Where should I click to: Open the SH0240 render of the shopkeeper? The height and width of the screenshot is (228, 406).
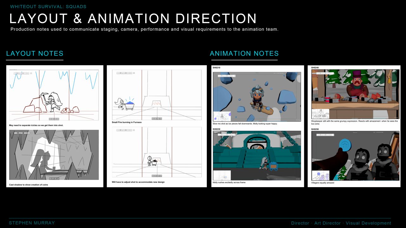(355, 94)
